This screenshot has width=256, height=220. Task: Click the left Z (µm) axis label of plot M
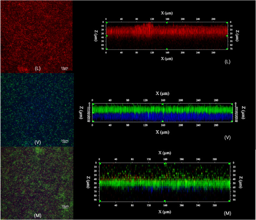[x=88, y=182]
